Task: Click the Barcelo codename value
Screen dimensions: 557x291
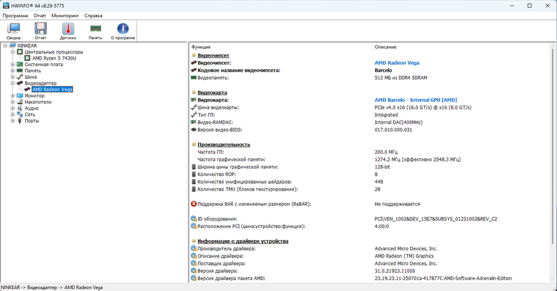Action: [x=383, y=71]
